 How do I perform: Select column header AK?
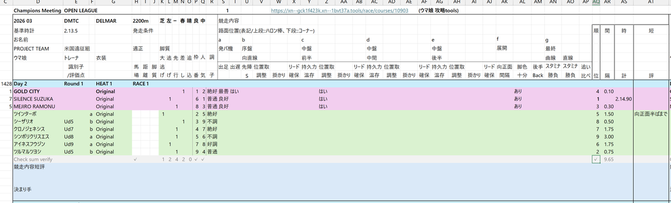tap(505, 3)
